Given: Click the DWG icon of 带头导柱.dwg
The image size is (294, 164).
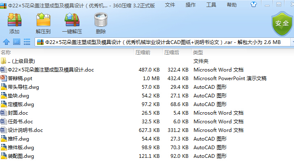Looking at the screenshot, I should point(4,87).
